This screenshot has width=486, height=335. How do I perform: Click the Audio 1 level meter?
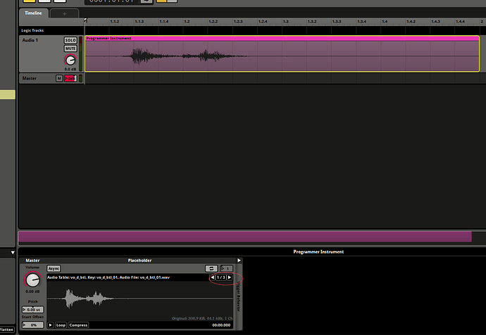[x=80, y=53]
